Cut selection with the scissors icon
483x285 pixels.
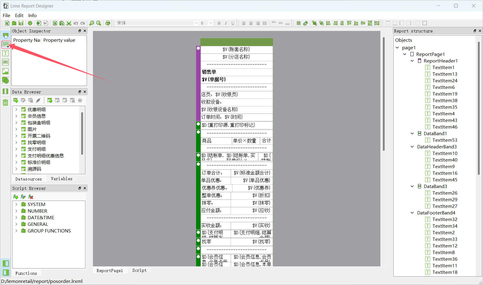coord(69,23)
